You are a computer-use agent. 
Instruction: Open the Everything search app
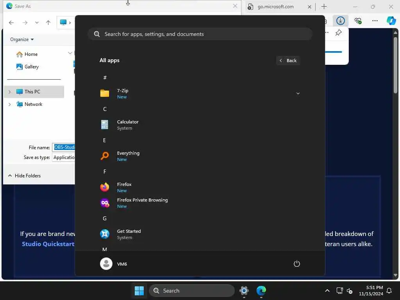[x=200, y=156]
